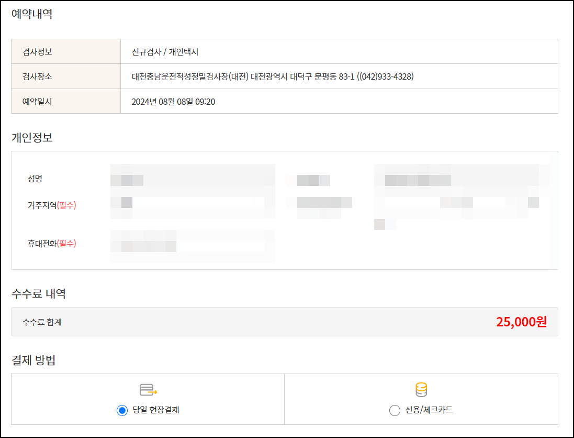Image resolution: width=574 pixels, height=438 pixels.
Task: Click the 신규검사 / 개인택시 value
Action: [165, 52]
